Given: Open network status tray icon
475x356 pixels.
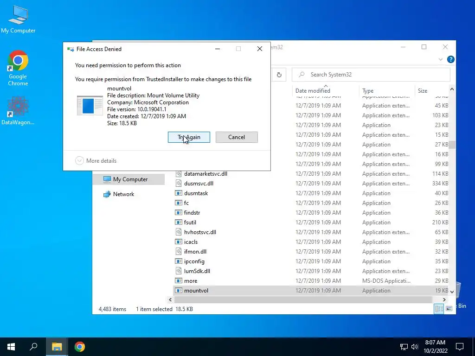Looking at the screenshot, I should [x=404, y=347].
